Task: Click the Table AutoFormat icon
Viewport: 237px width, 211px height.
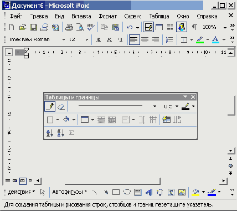Action: point(166,120)
